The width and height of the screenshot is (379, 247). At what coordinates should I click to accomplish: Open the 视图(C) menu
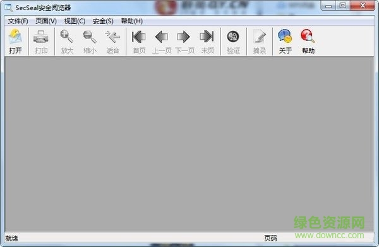click(x=75, y=21)
